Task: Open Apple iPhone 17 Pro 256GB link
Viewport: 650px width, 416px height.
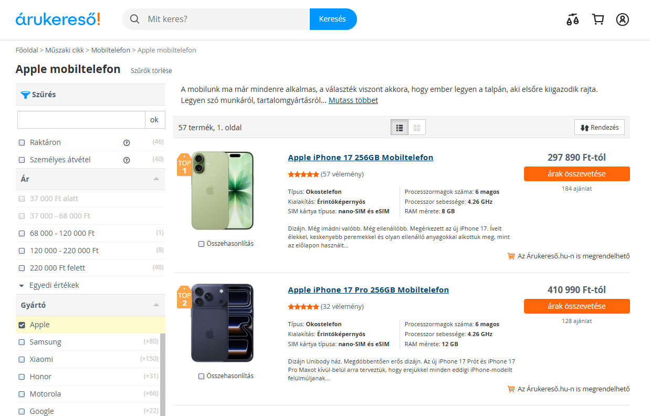Action: tap(369, 290)
